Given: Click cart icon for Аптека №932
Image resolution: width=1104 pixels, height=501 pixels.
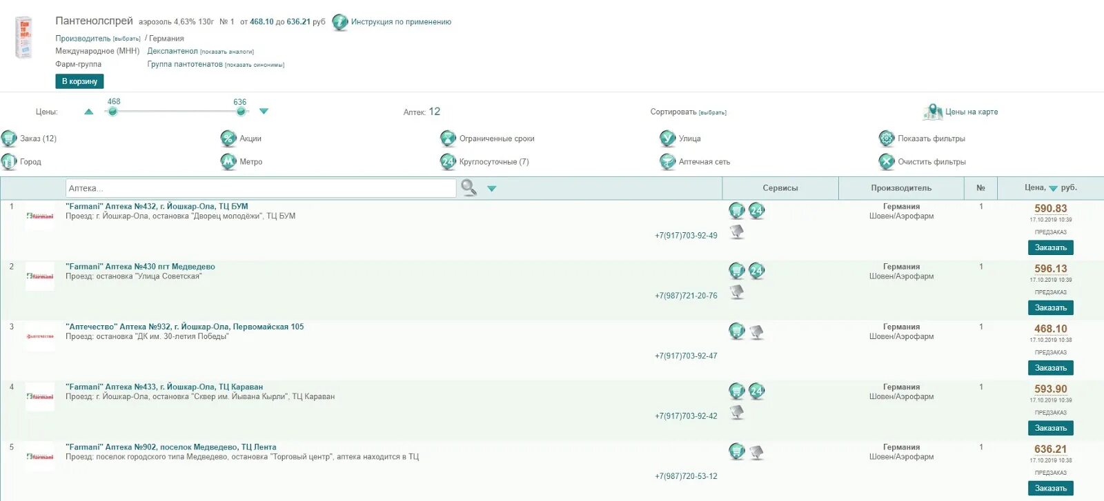Looking at the screenshot, I should click(x=737, y=331).
